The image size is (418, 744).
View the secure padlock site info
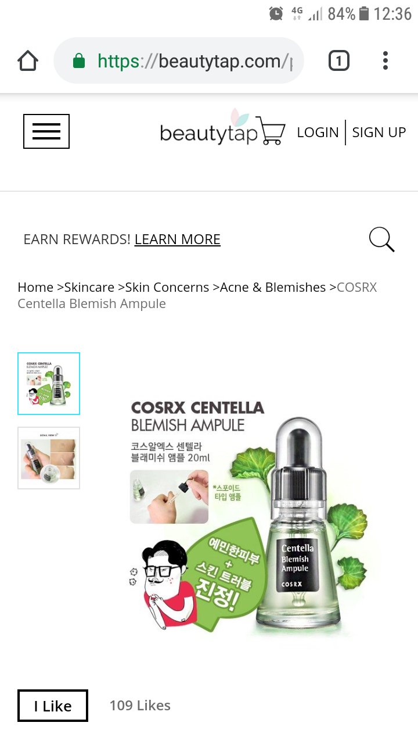pyautogui.click(x=79, y=60)
